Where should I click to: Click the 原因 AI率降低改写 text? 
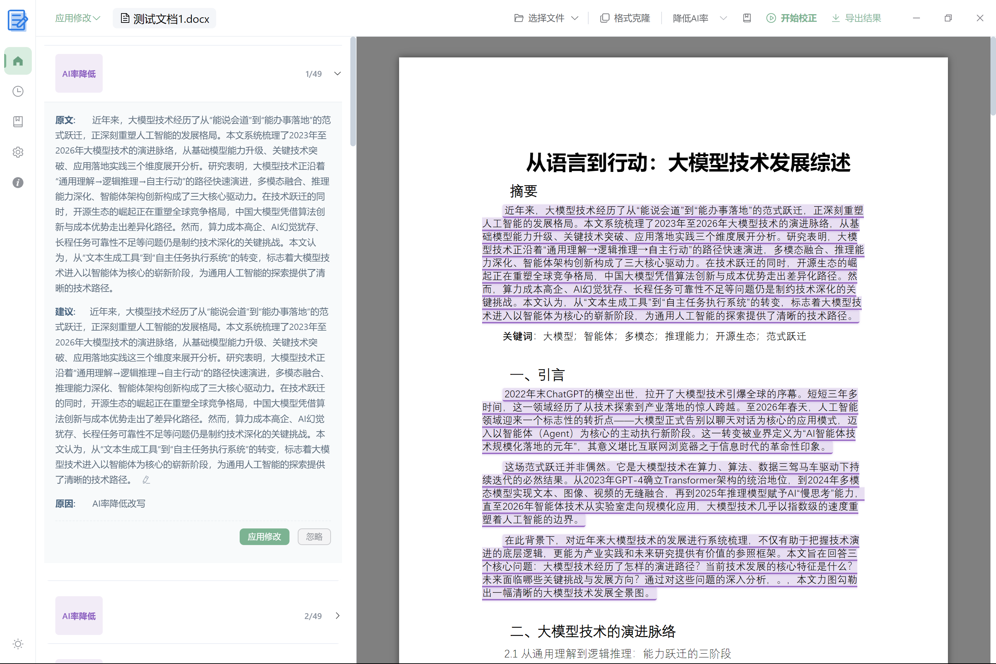[100, 504]
